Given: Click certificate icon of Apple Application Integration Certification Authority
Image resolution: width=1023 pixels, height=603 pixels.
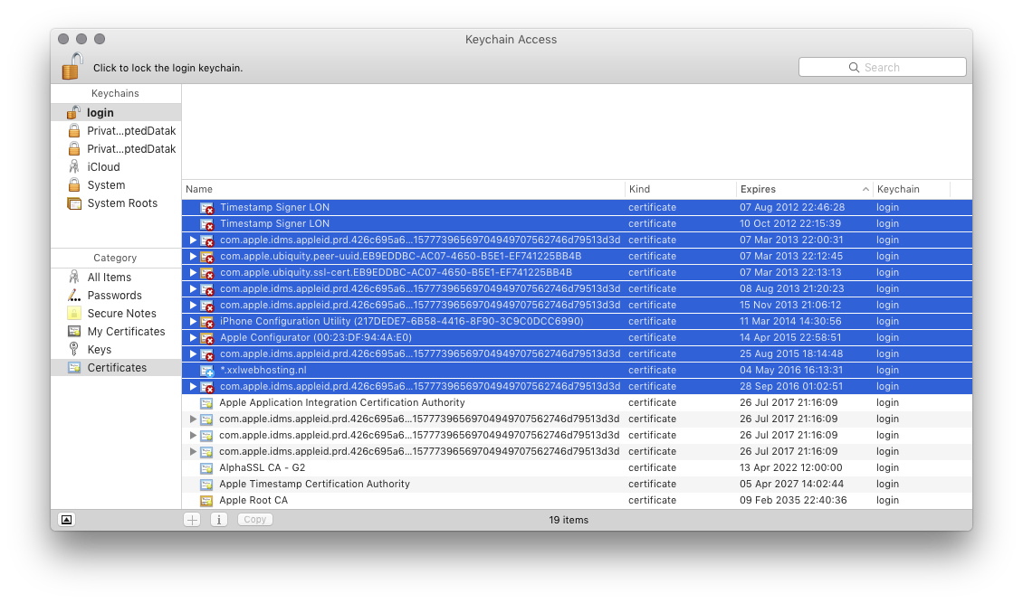Looking at the screenshot, I should click(206, 403).
